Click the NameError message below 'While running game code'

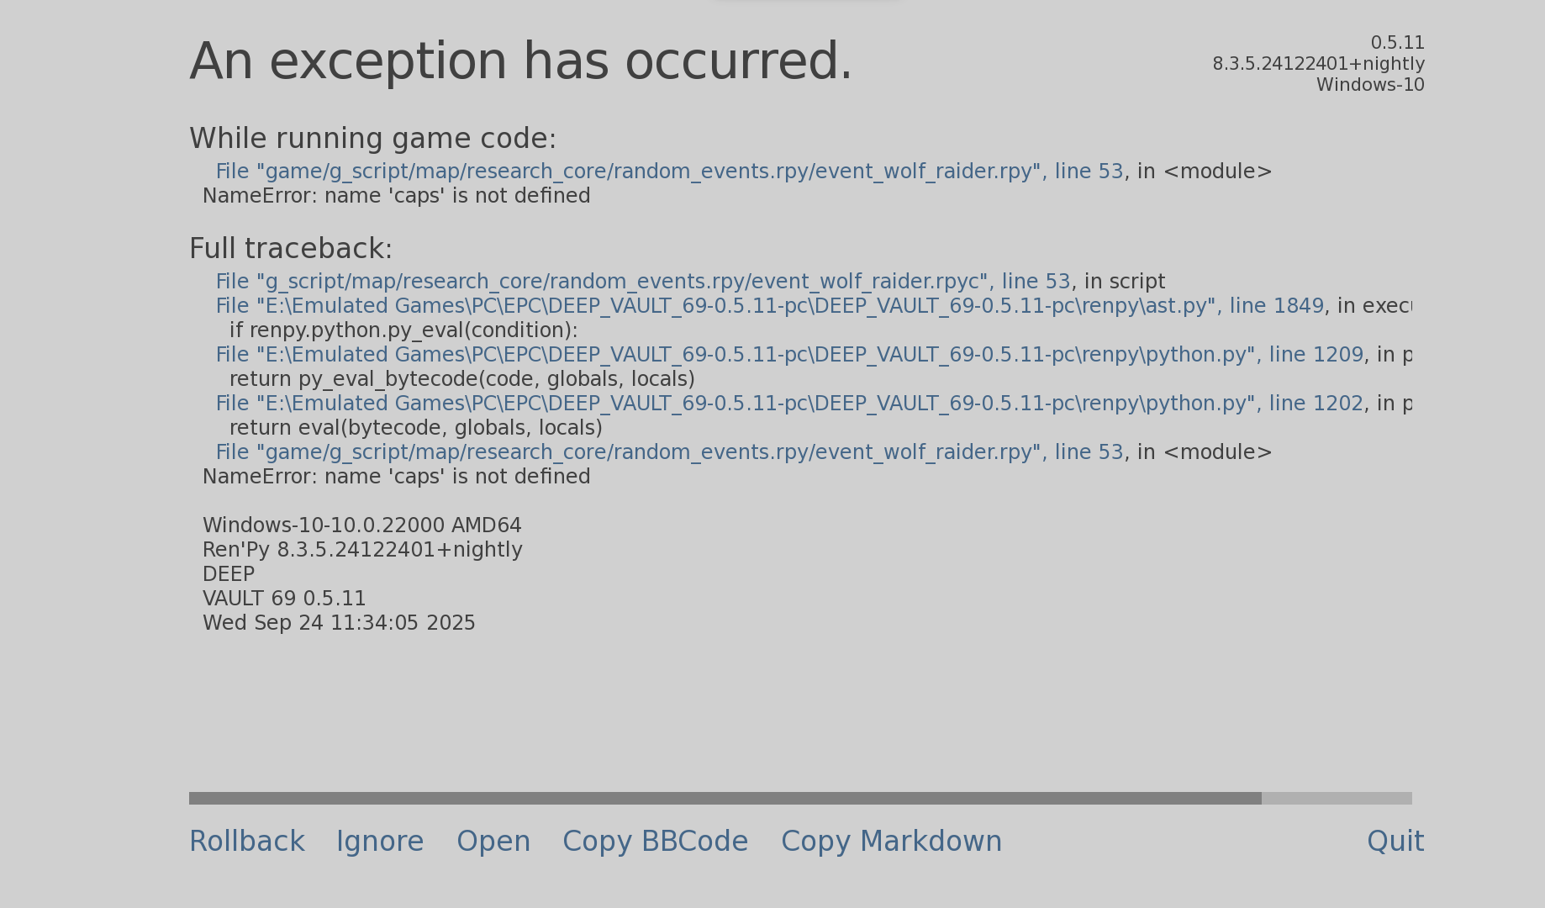coord(397,196)
